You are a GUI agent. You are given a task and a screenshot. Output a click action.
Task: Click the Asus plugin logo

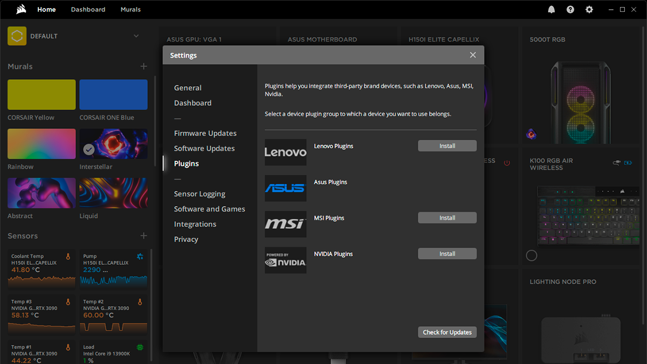click(x=285, y=188)
